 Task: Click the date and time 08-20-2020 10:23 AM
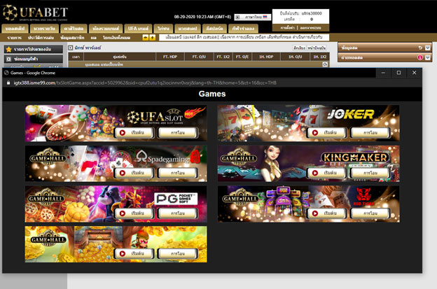(x=202, y=17)
